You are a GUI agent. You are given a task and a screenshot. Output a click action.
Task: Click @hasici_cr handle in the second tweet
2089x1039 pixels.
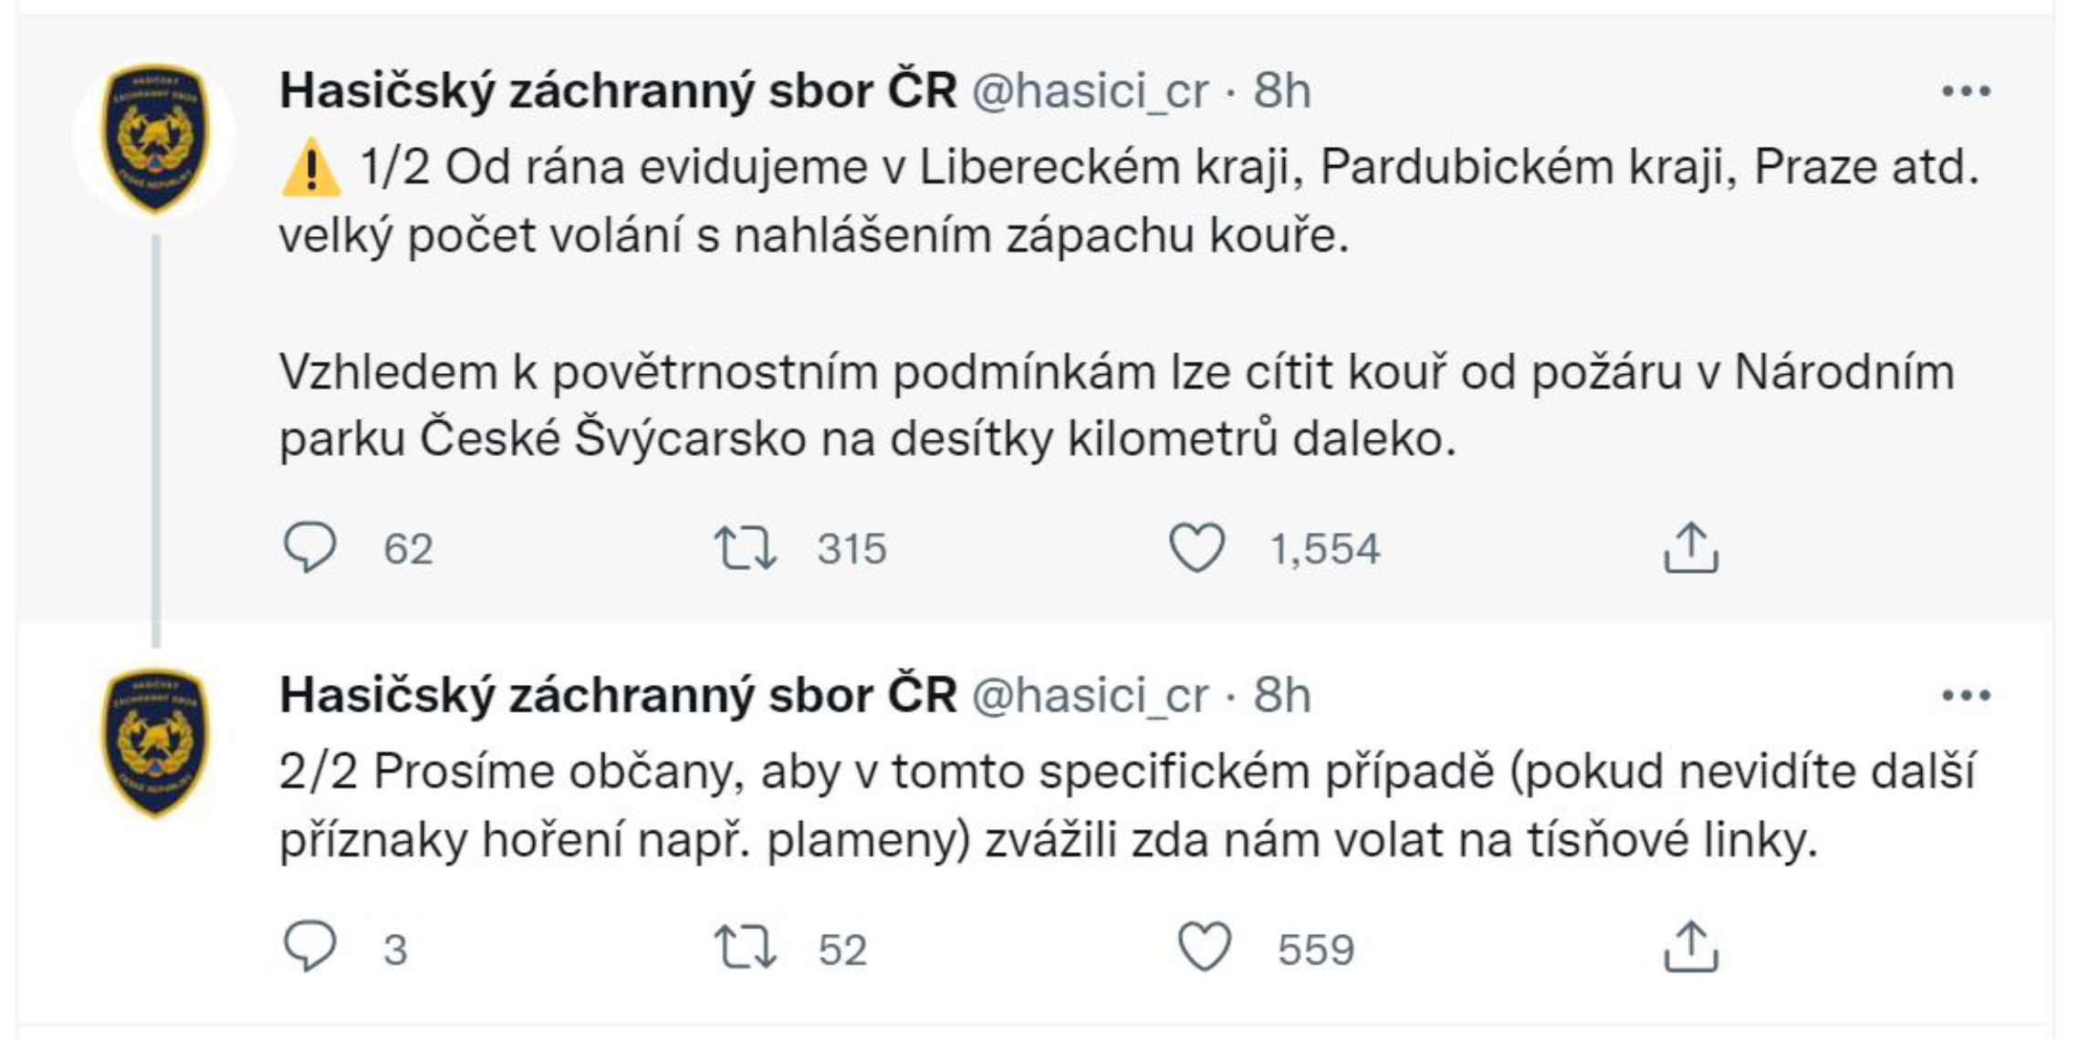pyautogui.click(x=1090, y=696)
